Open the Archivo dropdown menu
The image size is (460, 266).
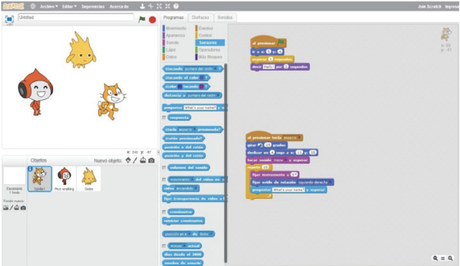[x=49, y=7]
